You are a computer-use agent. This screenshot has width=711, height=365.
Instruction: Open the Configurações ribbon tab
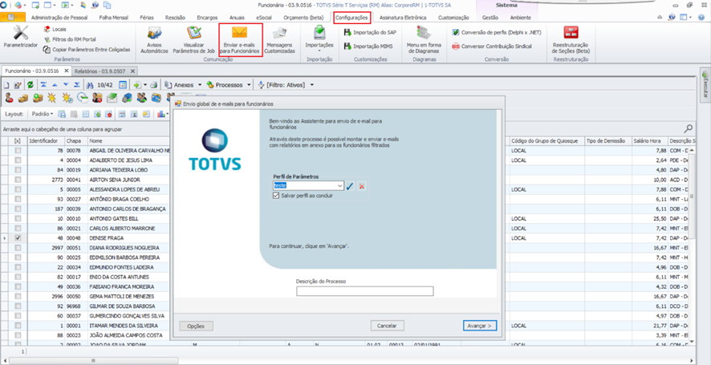click(351, 18)
